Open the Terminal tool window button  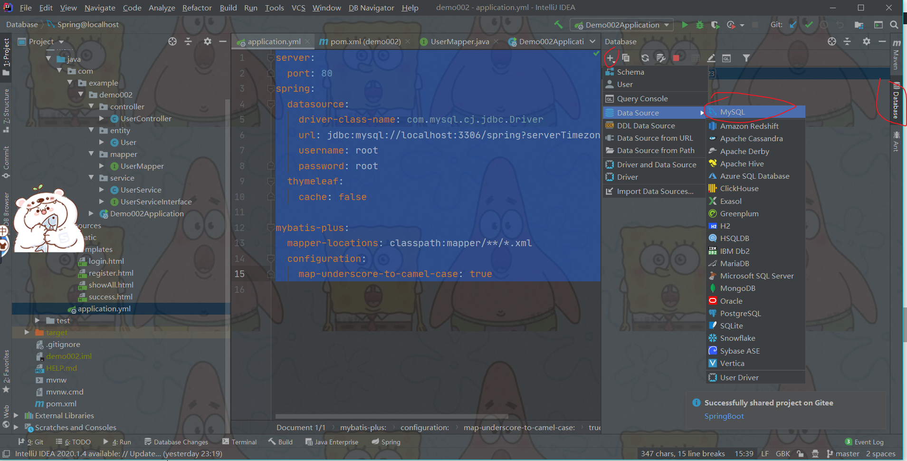coord(239,442)
